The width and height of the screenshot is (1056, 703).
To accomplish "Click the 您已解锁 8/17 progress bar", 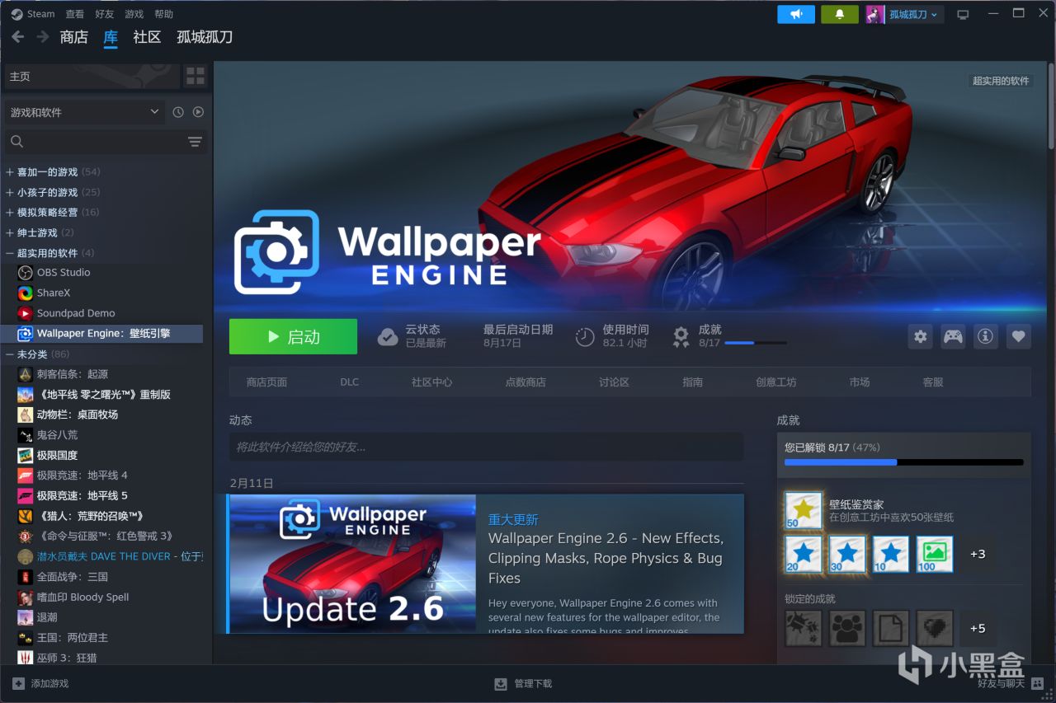I will click(903, 462).
